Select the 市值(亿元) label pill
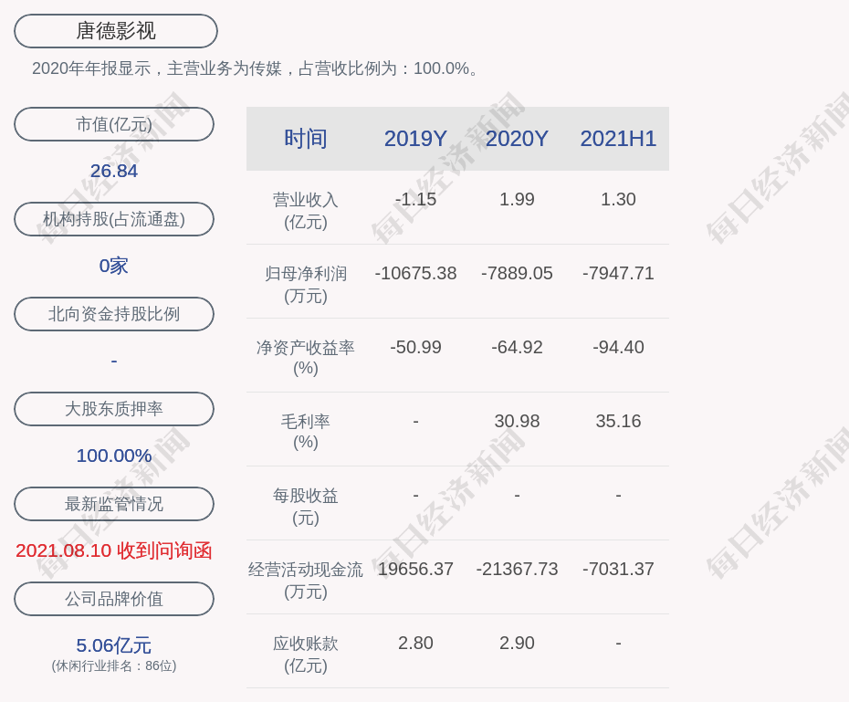849x702 pixels. tap(114, 124)
